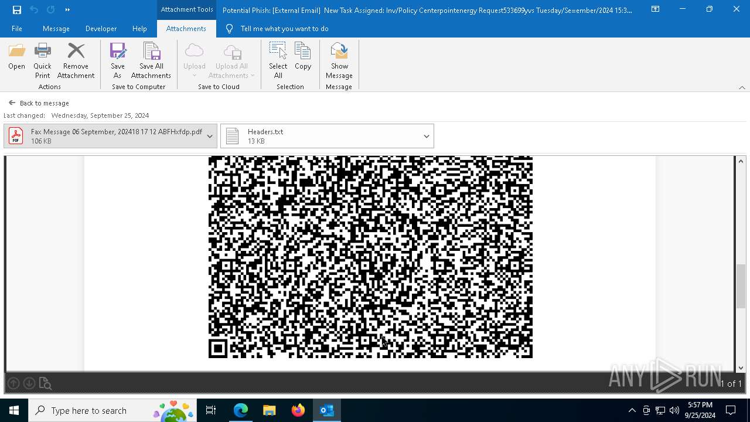Launch Microsoft Edge from taskbar
This screenshot has height=422, width=750.
[241, 410]
